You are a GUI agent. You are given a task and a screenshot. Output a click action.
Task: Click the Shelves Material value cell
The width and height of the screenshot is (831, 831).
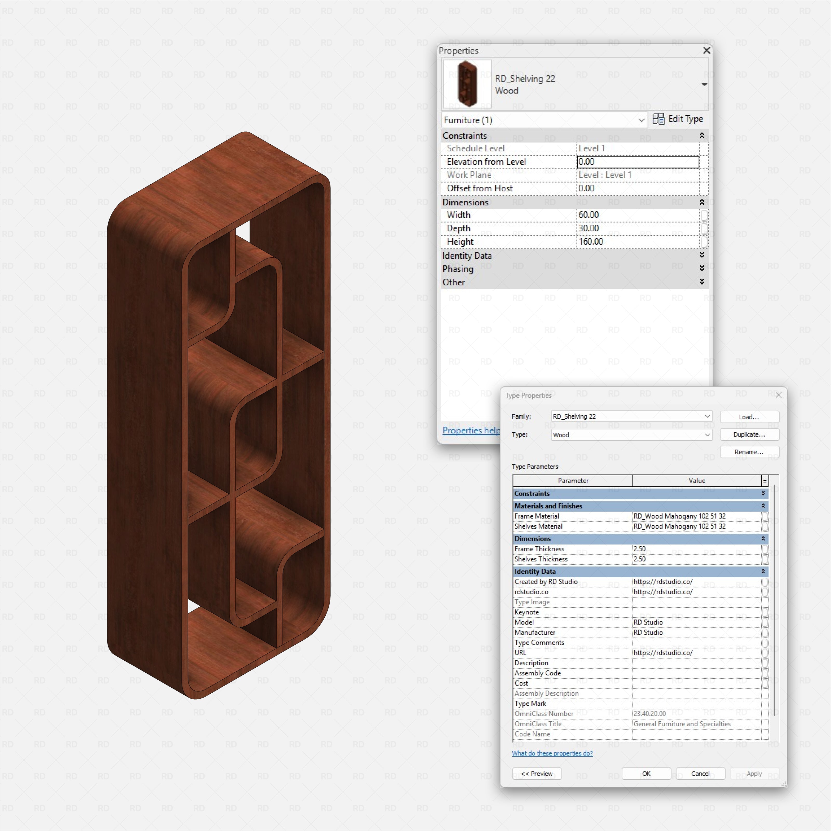pyautogui.click(x=696, y=526)
